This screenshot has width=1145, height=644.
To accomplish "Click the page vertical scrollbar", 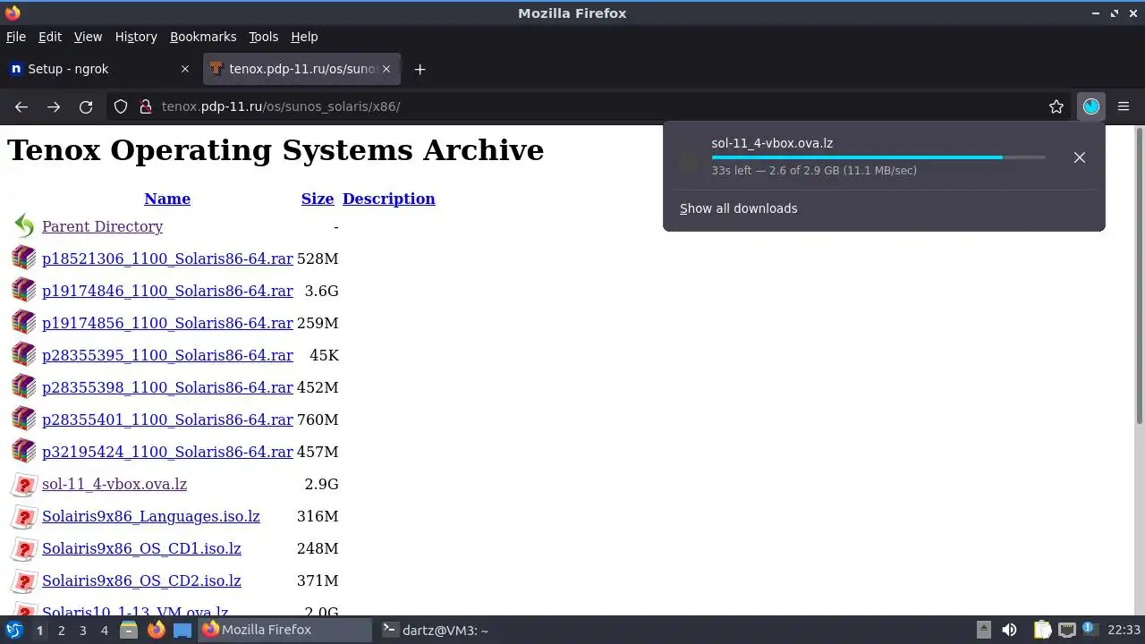I will point(1139,277).
